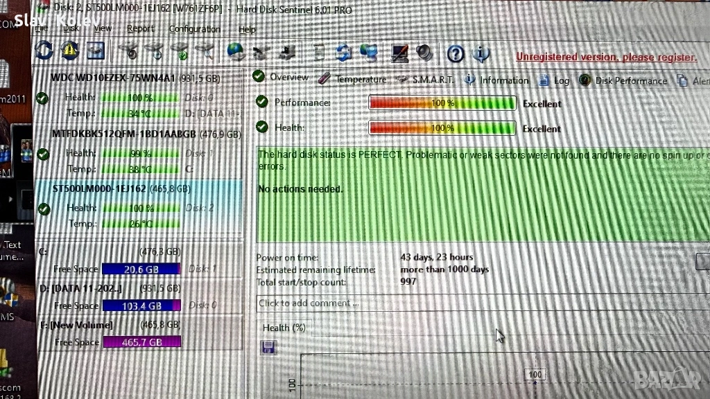Open the Log tab
This screenshot has width=710, height=399.
pyautogui.click(x=554, y=81)
